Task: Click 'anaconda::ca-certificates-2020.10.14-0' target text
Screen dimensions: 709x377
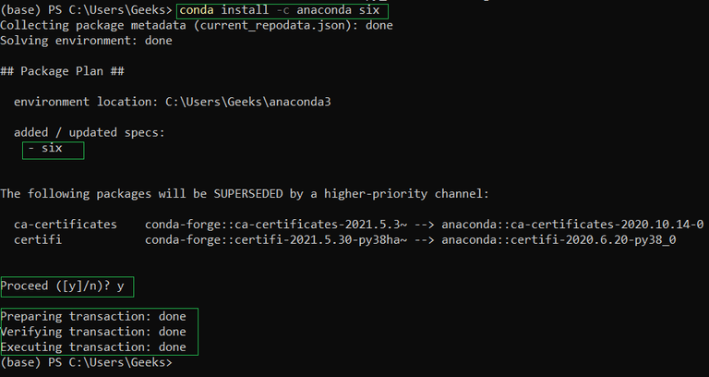Action: tap(572, 225)
